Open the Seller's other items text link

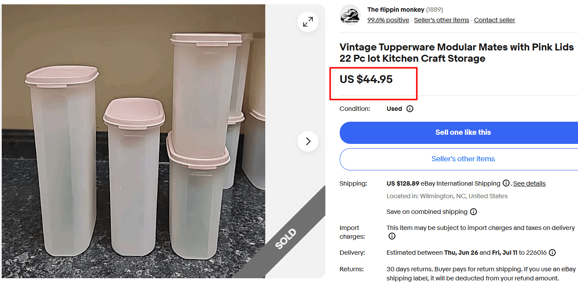click(441, 20)
